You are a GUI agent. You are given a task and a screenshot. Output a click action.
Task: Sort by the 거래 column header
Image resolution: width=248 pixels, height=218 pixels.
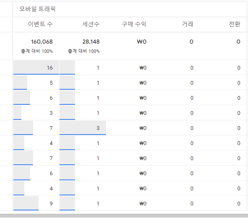[x=188, y=24]
